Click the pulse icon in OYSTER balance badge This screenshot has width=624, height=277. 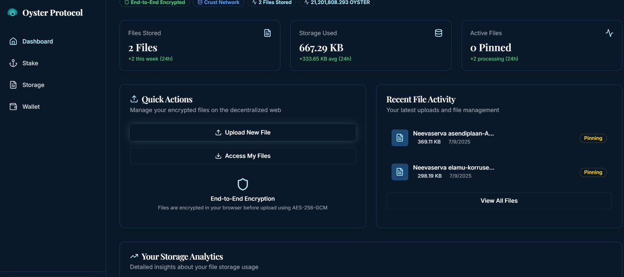[306, 3]
